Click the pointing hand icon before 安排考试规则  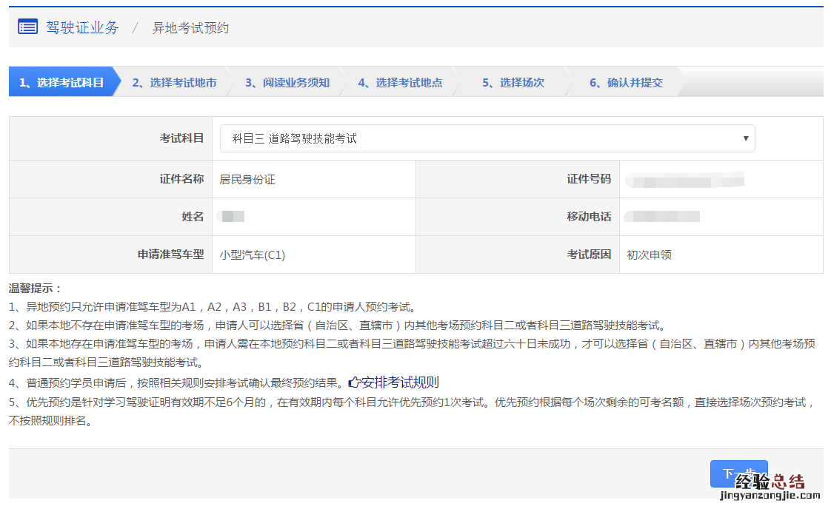point(353,382)
